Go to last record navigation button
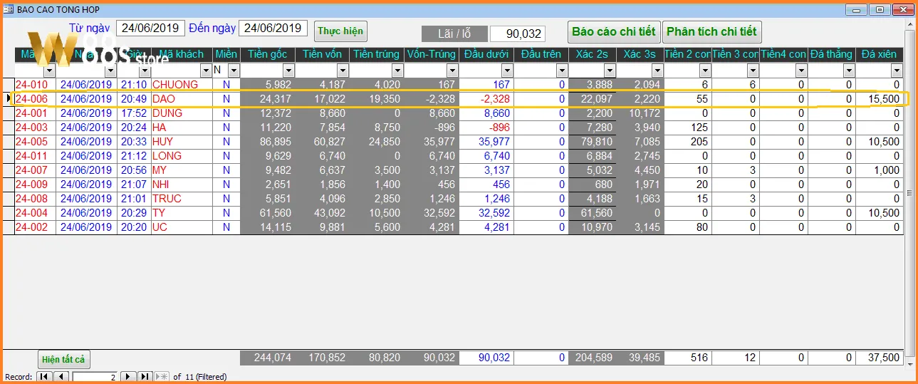Screen dimensions: 918x384 coord(145,377)
